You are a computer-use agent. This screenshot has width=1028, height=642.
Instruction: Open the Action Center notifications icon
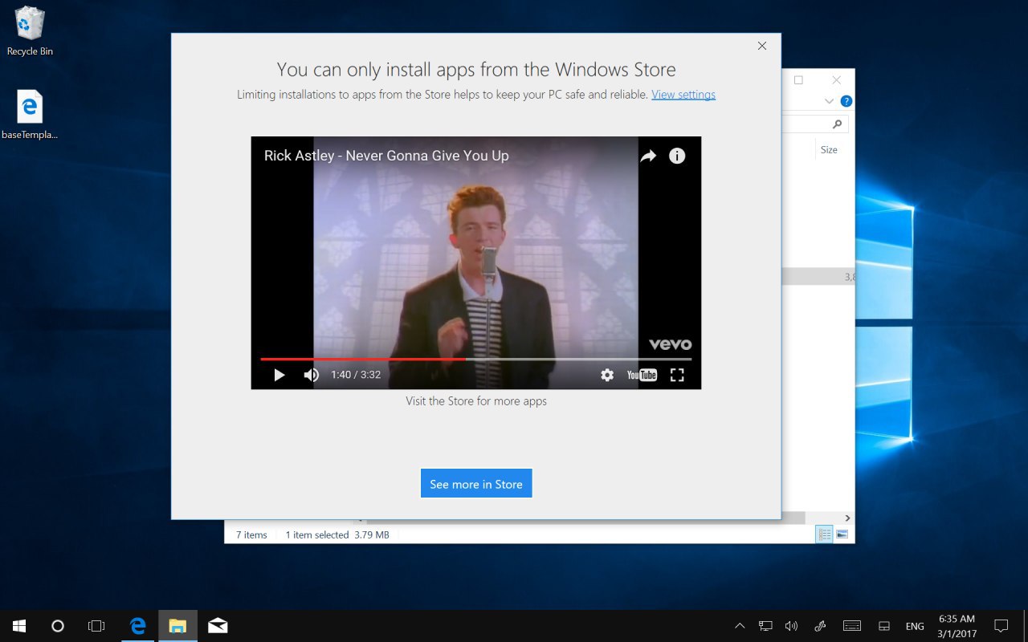1001,626
